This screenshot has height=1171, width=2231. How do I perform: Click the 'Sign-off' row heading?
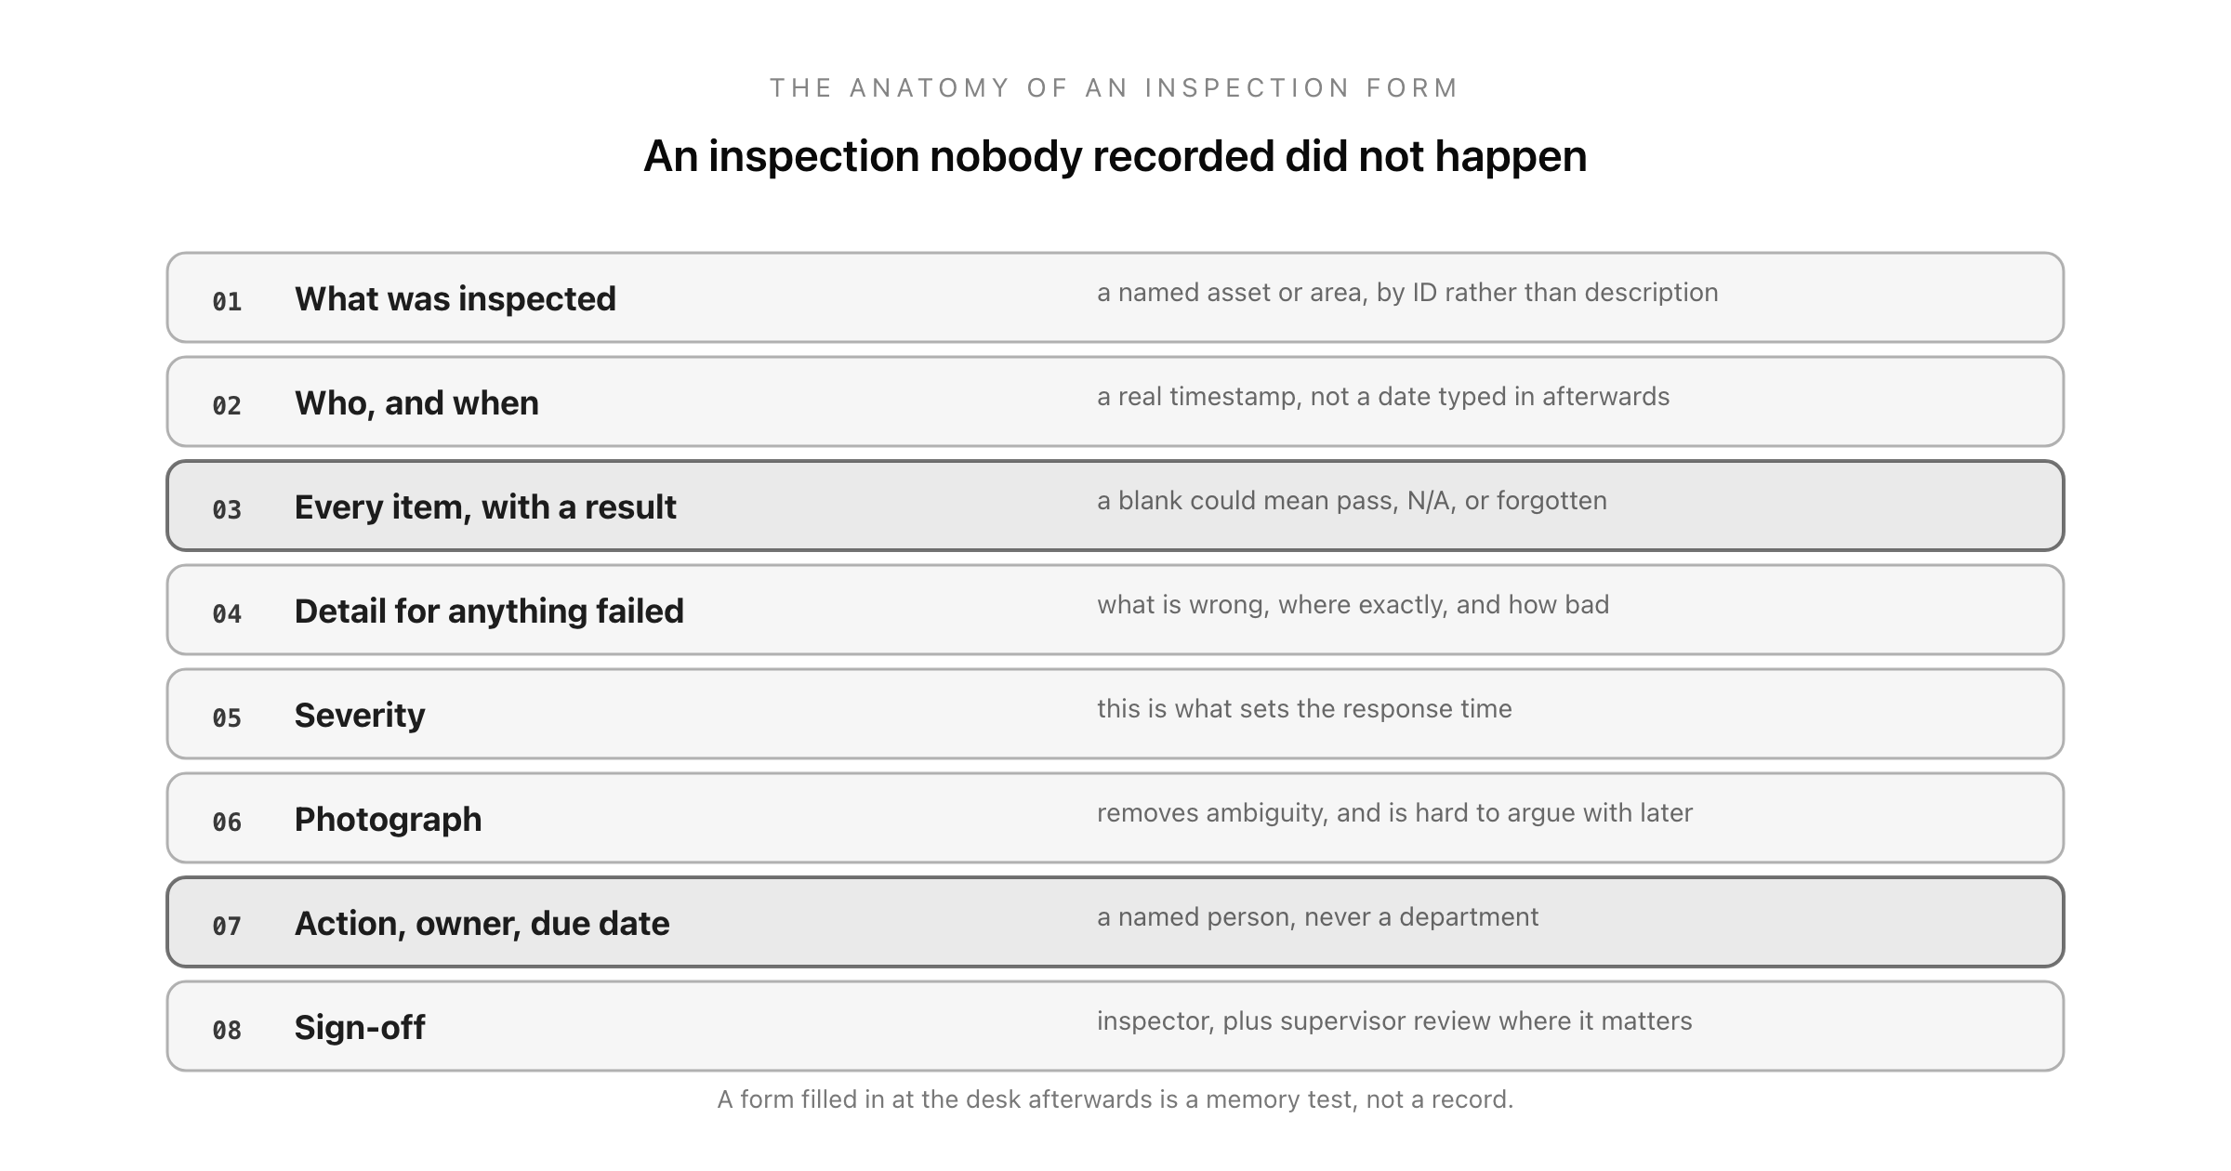click(360, 1027)
